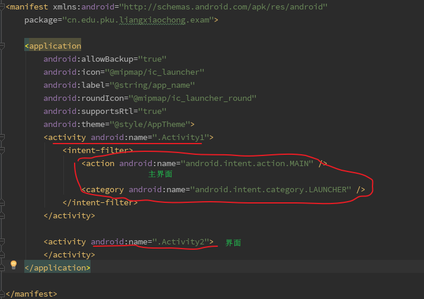424x299 pixels.
Task: Click the package name cn.edu.pku.liangxiaochong.exam
Action: (x=138, y=20)
